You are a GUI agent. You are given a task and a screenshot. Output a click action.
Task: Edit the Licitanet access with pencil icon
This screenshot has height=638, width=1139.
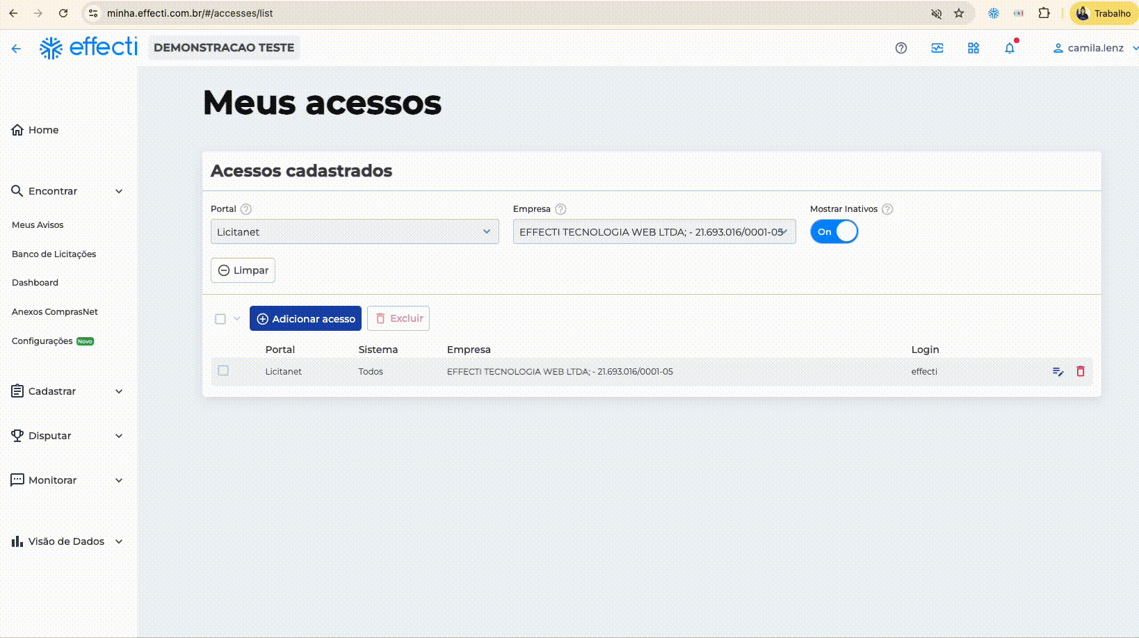[x=1058, y=372]
